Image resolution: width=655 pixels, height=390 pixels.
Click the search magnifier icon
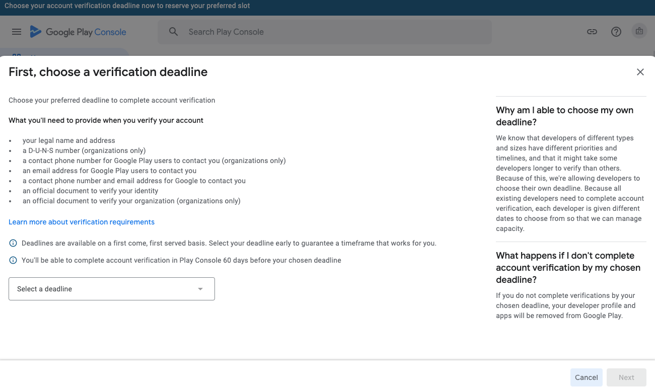(174, 32)
